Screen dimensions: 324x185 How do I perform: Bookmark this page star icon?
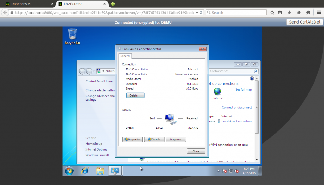(272, 13)
